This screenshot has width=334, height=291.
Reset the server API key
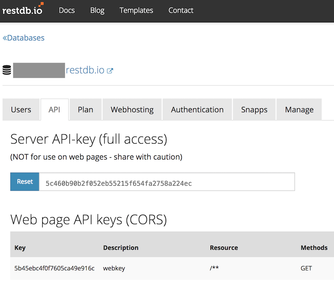pos(25,182)
